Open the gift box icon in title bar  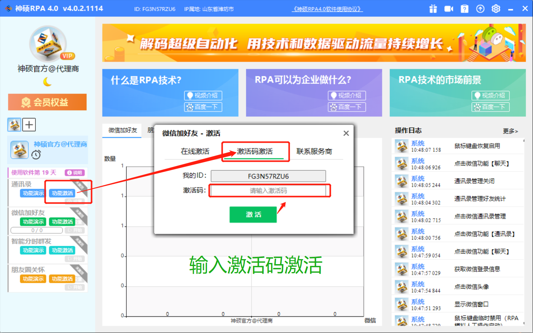point(433,9)
